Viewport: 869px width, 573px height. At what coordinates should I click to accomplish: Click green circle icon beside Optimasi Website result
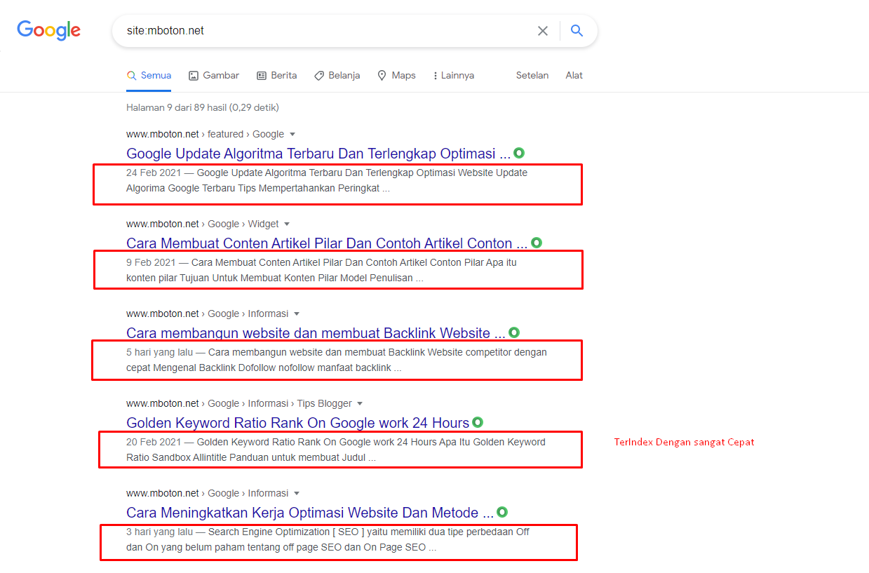point(502,512)
